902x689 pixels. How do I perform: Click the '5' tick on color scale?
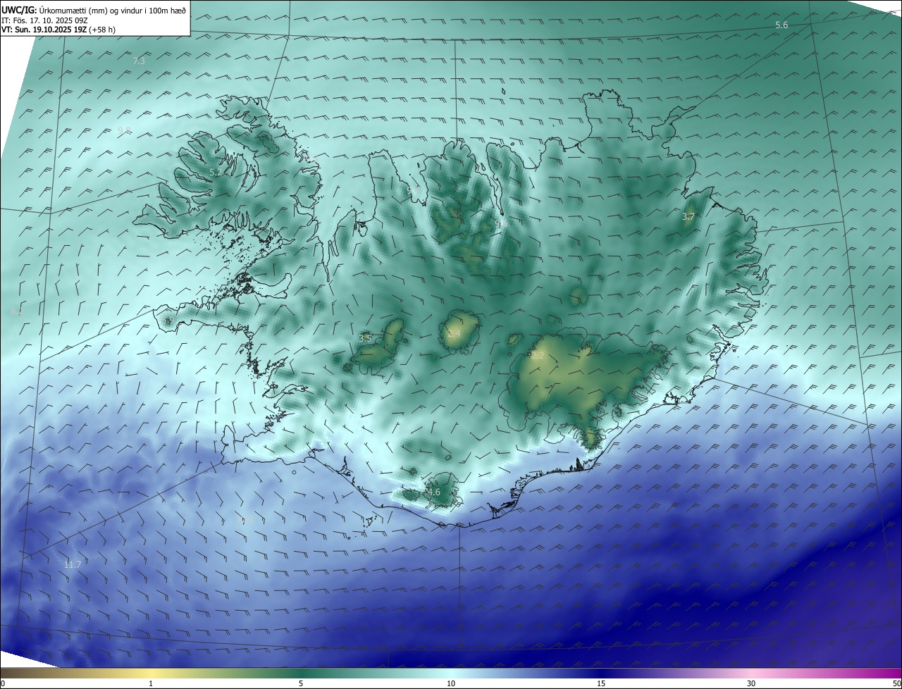301,683
